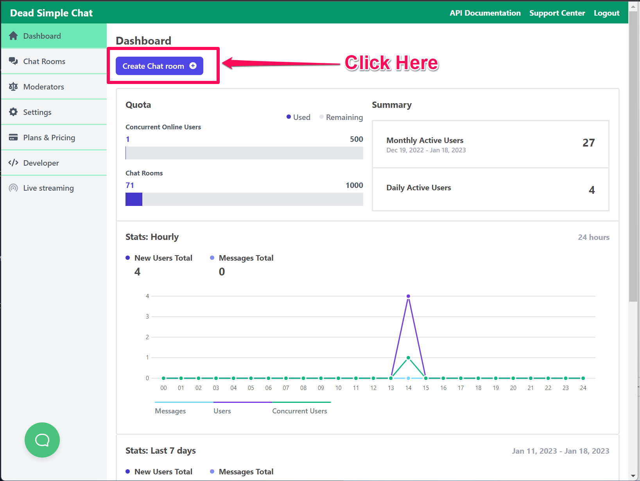Open the Support Center link

[x=557, y=13]
